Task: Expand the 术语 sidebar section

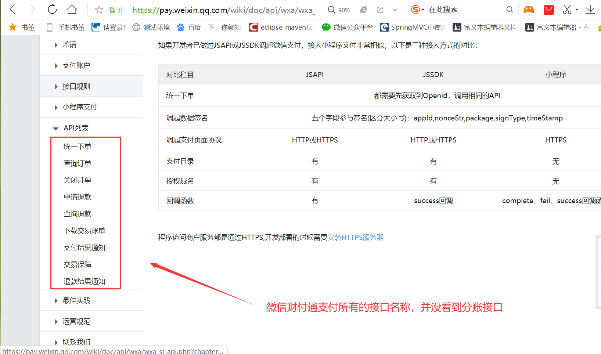Action: [91, 45]
